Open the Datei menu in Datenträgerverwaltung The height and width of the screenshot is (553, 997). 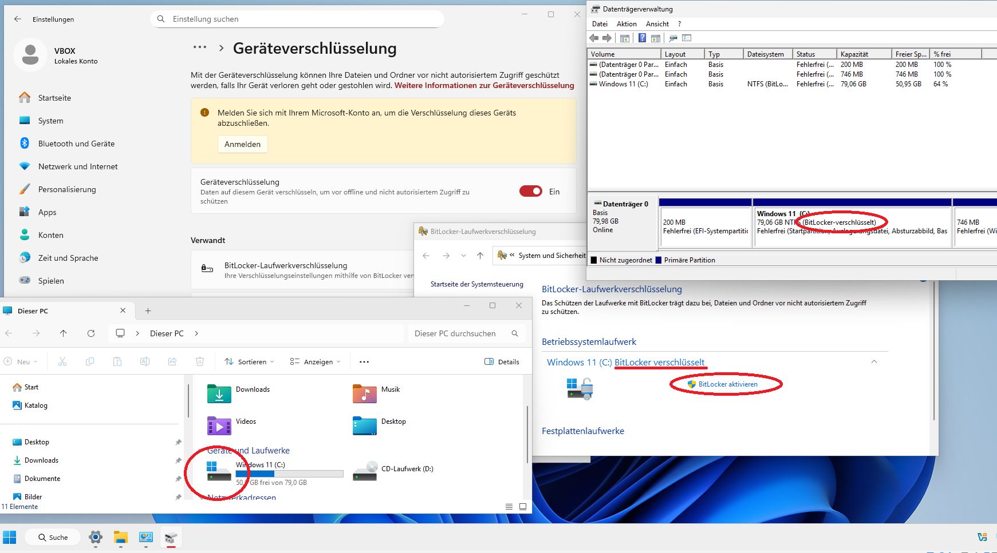pyautogui.click(x=600, y=24)
